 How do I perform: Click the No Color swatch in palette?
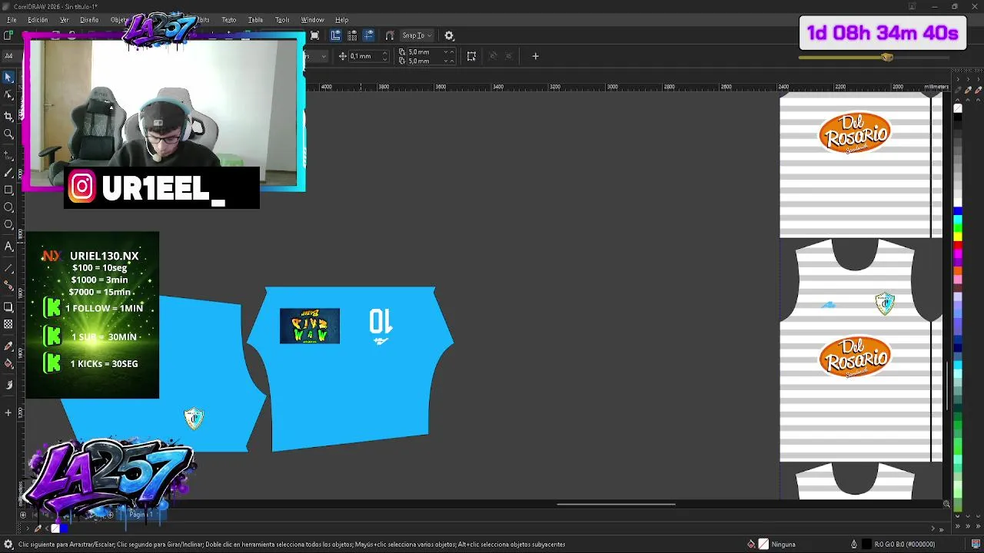coord(957,108)
